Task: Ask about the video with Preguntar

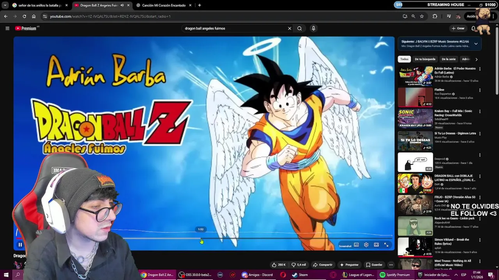Action: 349,265
